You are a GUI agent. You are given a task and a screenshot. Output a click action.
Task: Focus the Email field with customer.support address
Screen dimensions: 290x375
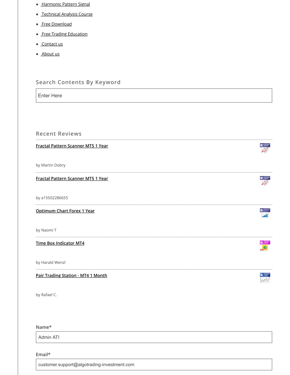(x=154, y=365)
